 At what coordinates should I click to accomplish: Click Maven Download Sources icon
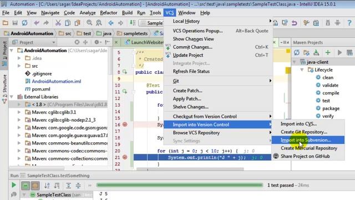point(316,53)
